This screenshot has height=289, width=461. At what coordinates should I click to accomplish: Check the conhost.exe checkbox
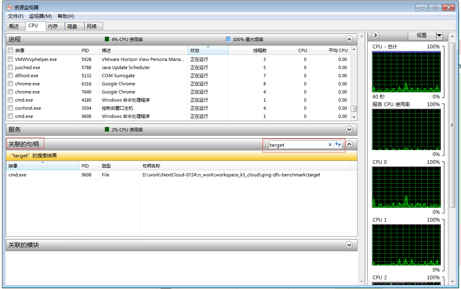[11, 108]
